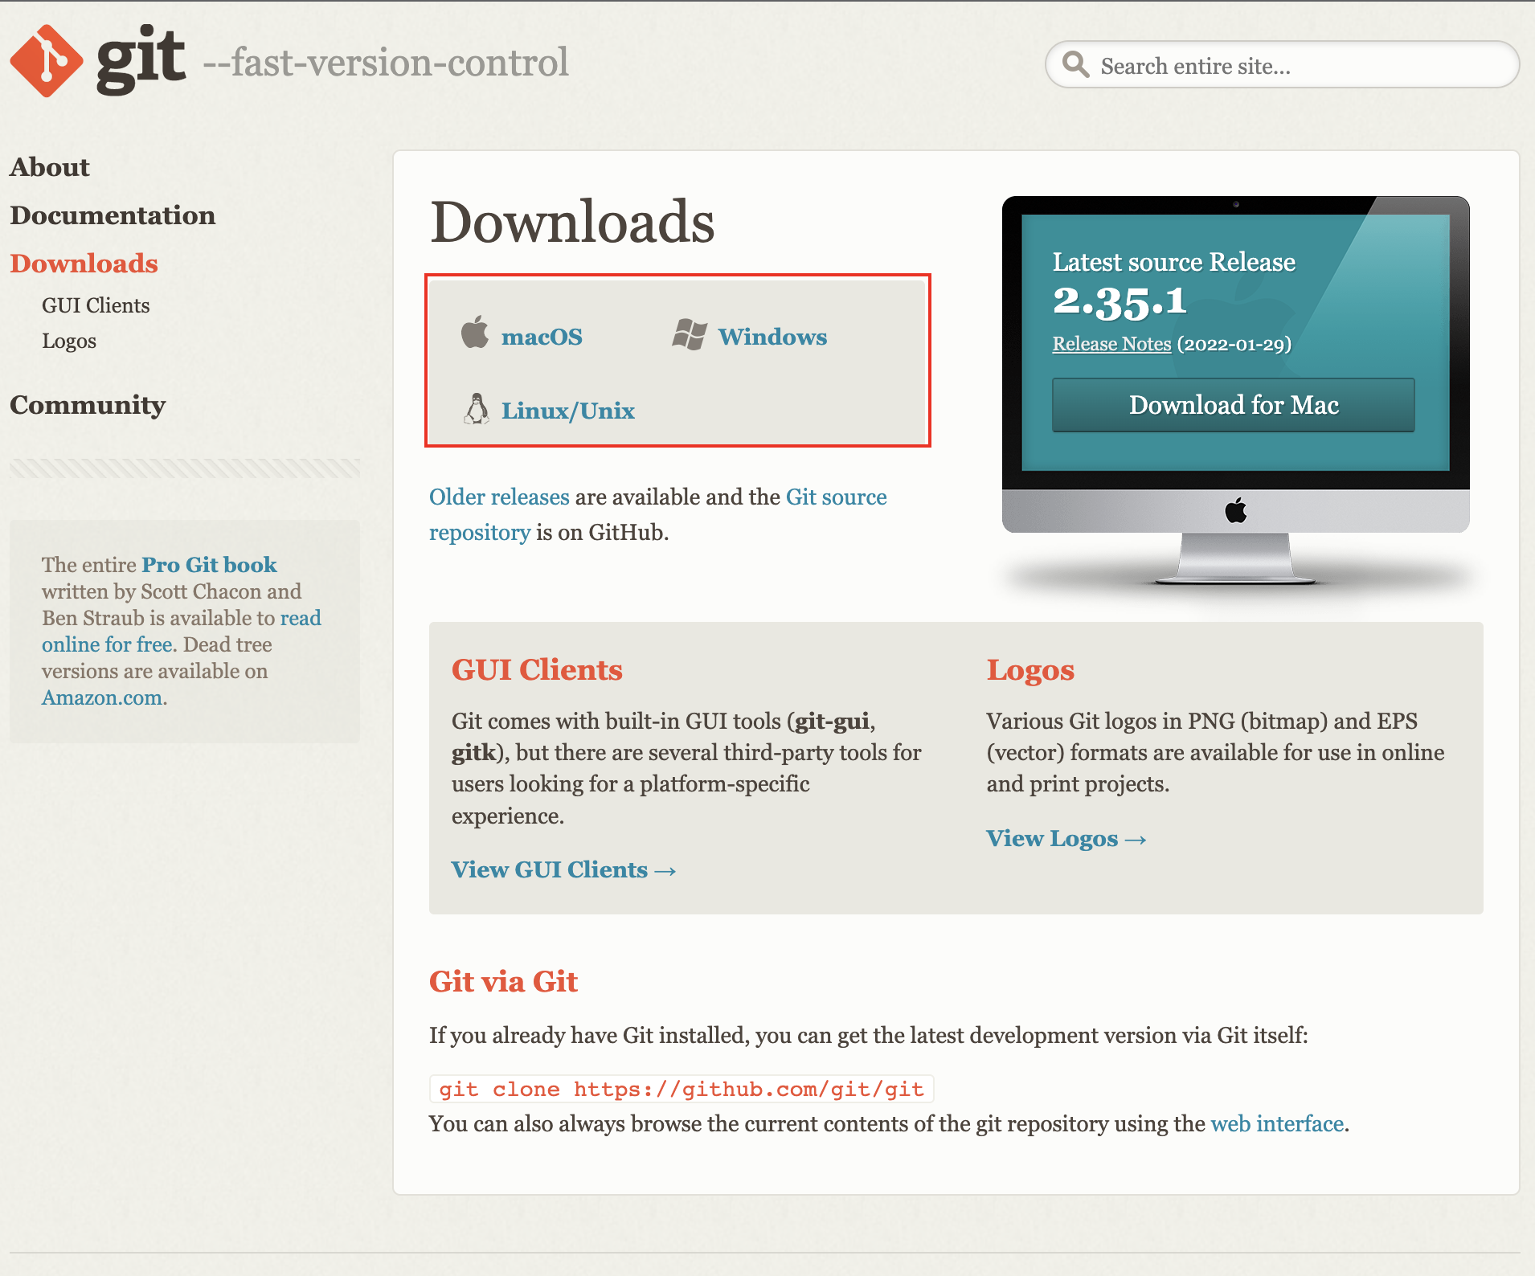Click the Windows flag icon

[690, 333]
